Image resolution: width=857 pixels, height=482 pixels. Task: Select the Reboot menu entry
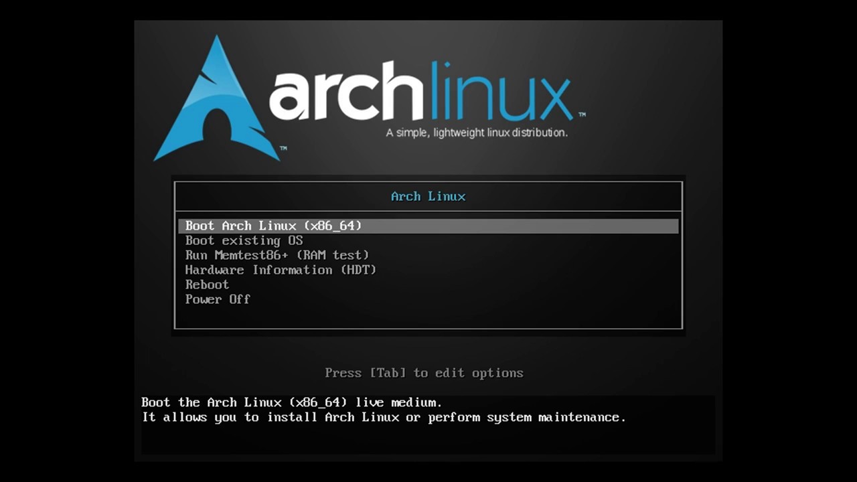pos(207,285)
